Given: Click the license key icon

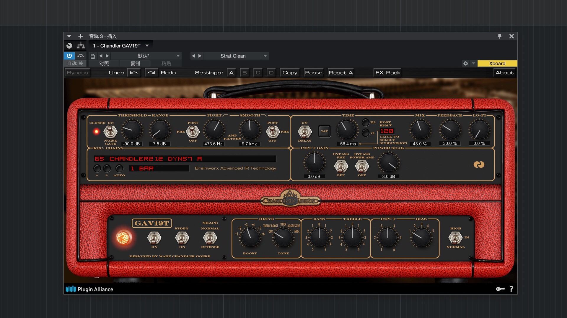Looking at the screenshot, I should click(500, 289).
